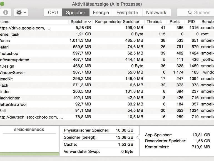Click the process info (i) button
Screen dimensions: 214x161
[x=5, y=13]
